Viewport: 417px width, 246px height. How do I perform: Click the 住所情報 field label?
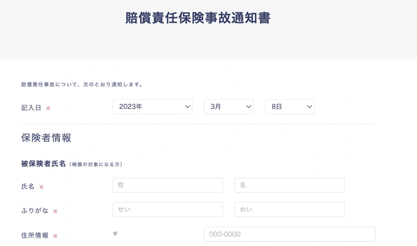click(35, 236)
